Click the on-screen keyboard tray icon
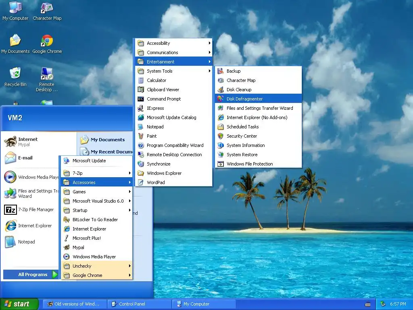413x310 pixels. [368, 304]
